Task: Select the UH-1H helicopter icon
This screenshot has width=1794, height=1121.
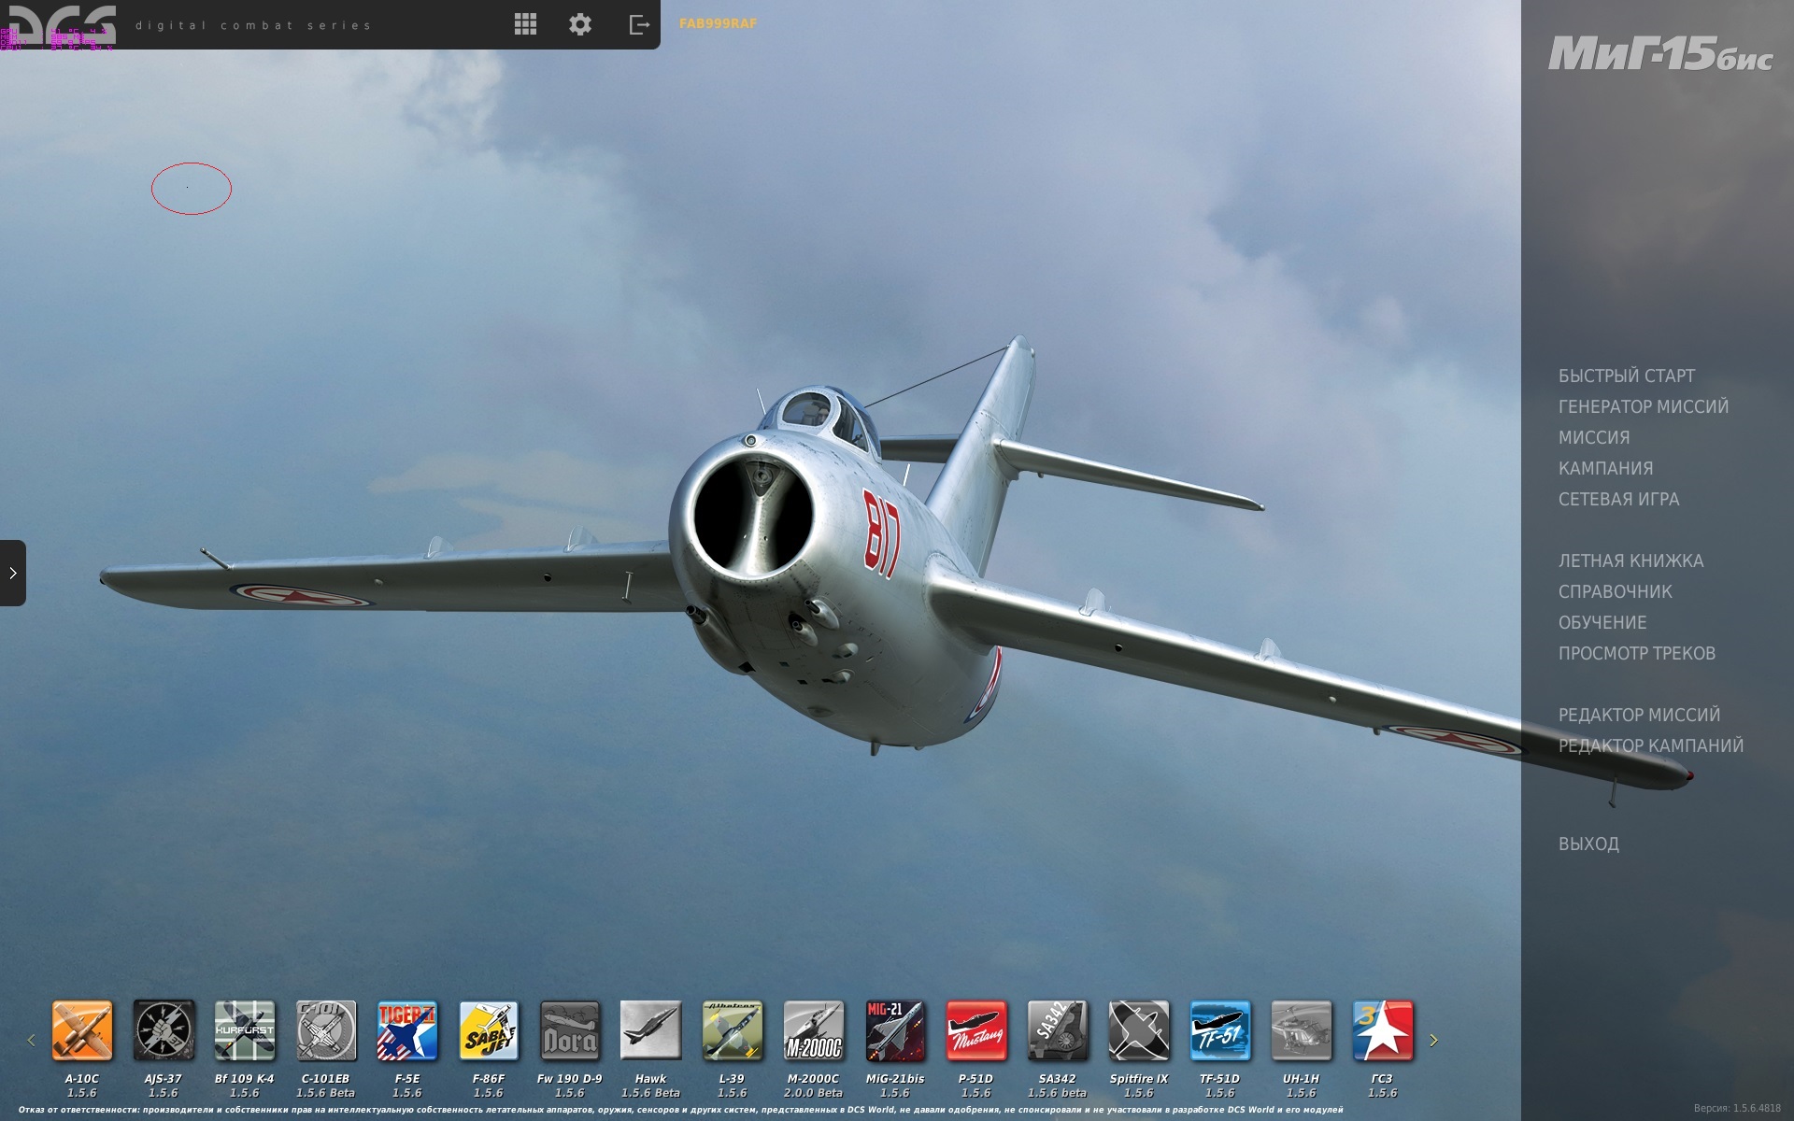Action: pyautogui.click(x=1302, y=1030)
